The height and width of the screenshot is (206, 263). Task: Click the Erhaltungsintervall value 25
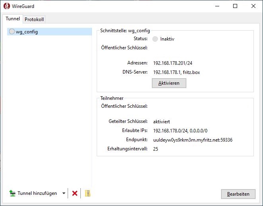(x=156, y=149)
